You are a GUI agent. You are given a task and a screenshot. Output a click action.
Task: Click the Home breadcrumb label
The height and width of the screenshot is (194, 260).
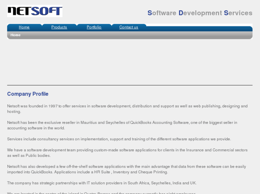coord(15,35)
